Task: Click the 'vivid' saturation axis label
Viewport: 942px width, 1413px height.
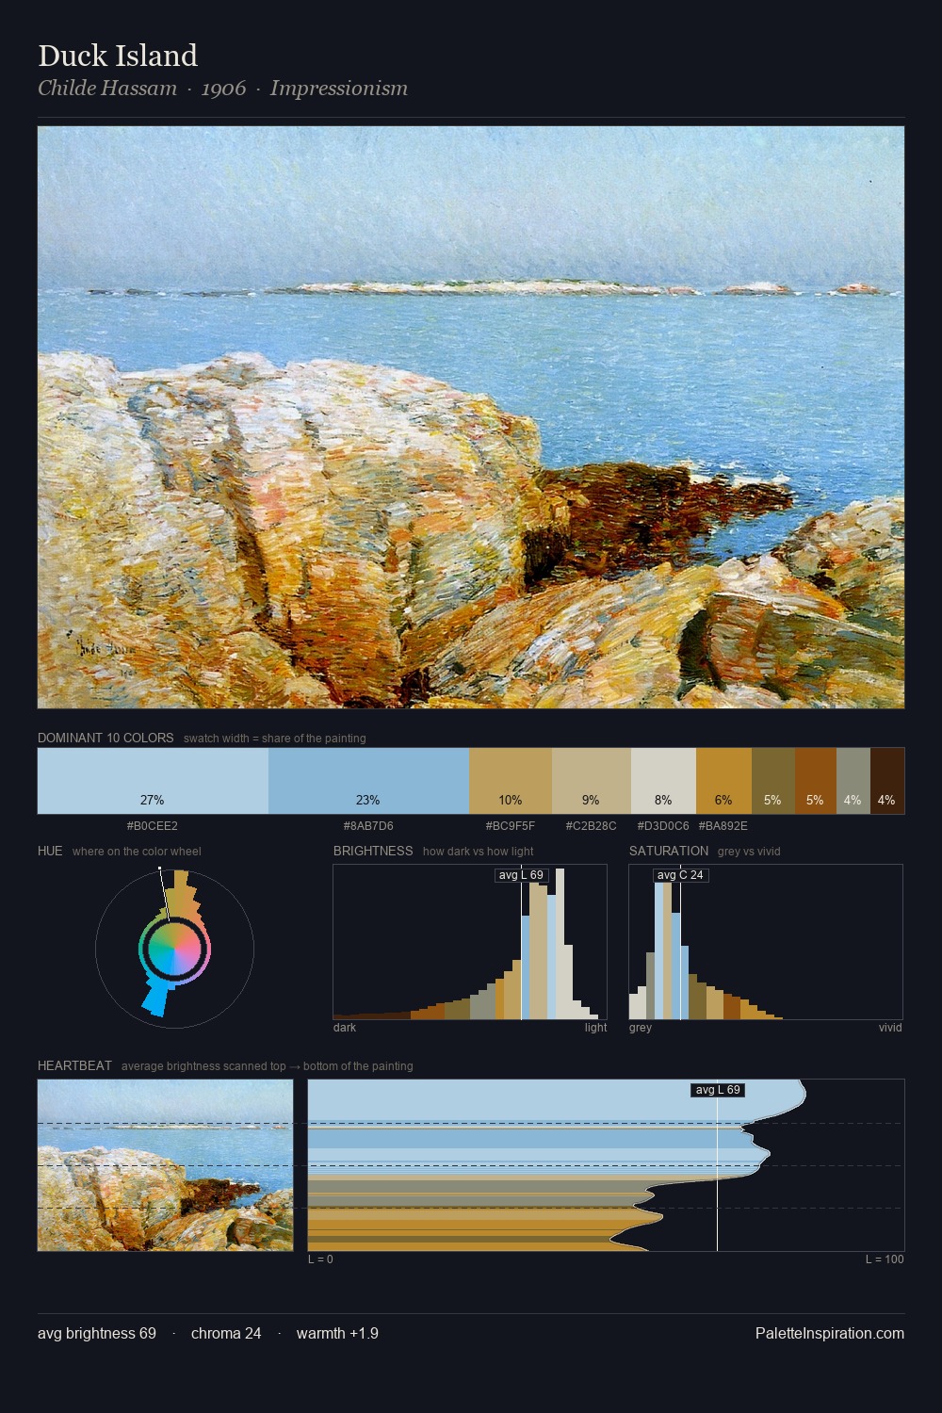Action: pos(890,1028)
